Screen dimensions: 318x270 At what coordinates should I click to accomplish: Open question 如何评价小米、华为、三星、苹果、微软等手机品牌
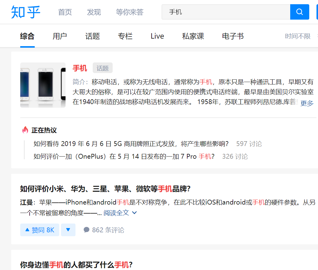coord(105,189)
